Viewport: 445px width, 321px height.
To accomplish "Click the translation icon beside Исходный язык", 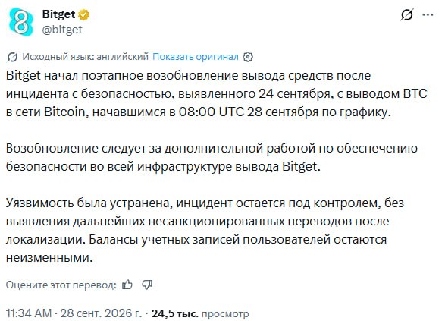I will [12, 57].
